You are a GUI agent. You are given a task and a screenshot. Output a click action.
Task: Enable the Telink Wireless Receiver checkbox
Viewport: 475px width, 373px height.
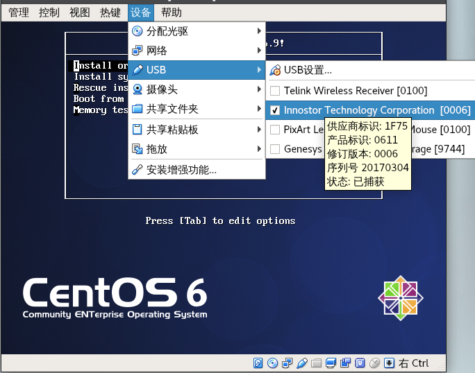275,91
